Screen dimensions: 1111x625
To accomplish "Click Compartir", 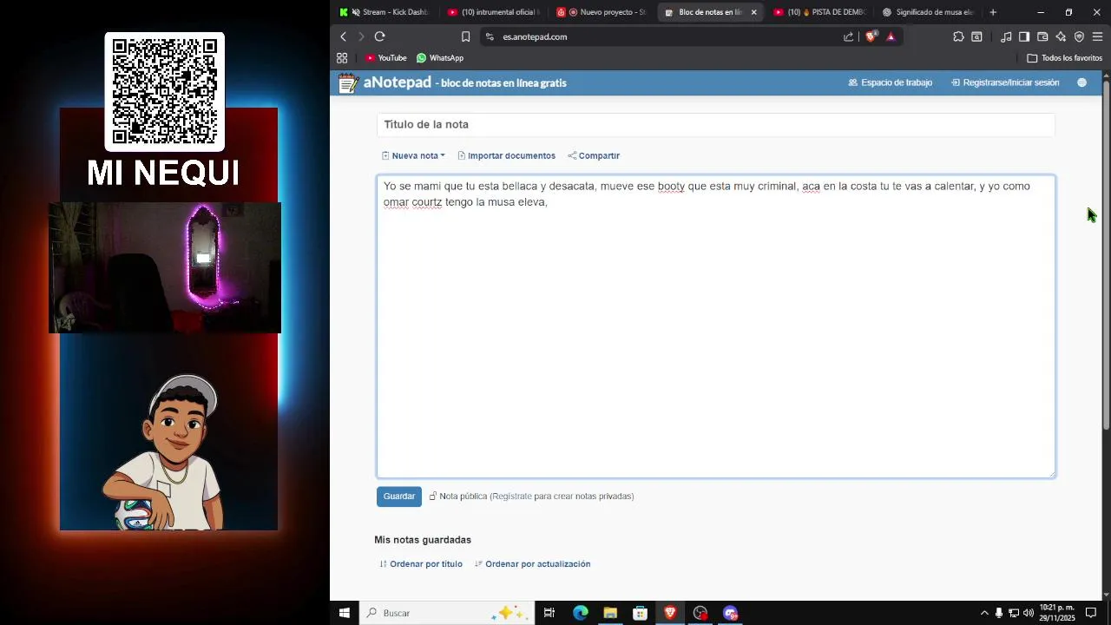I will 594,156.
